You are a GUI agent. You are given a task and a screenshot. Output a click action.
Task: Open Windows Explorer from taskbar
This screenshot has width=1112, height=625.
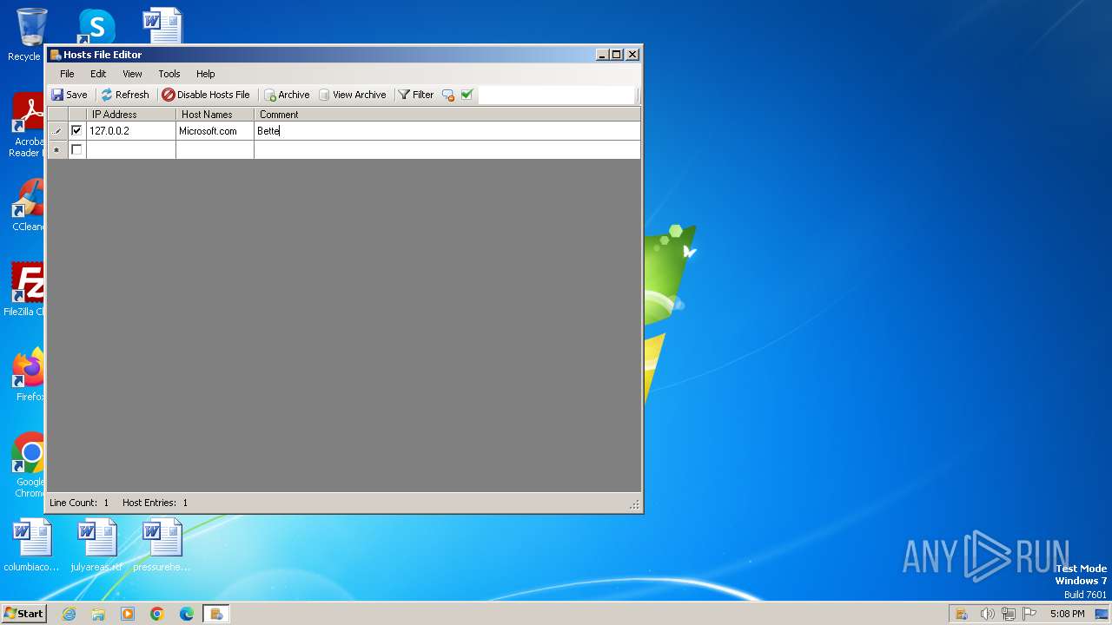[98, 614]
